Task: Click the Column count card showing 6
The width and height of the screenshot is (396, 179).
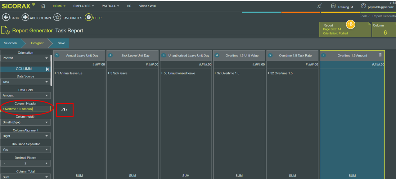Action: [x=384, y=29]
